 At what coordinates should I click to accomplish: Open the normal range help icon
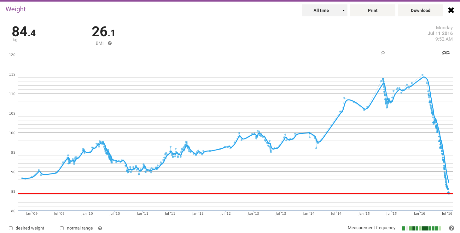pos(100,228)
